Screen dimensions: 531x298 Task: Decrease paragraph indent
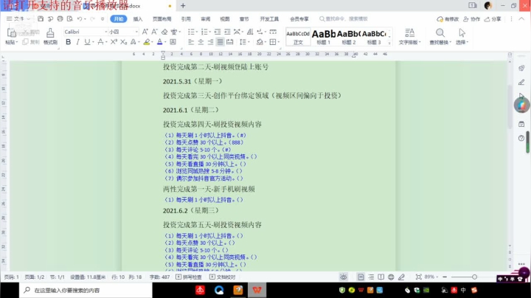[218, 32]
